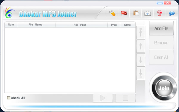Open the envelope mail icon
The width and height of the screenshot is (179, 112).
147,13
